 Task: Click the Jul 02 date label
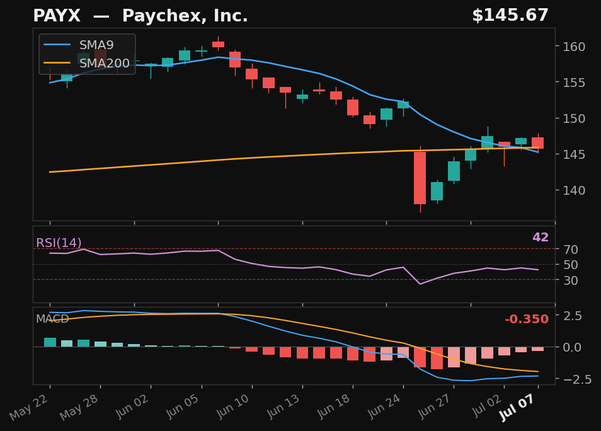tap(487, 406)
